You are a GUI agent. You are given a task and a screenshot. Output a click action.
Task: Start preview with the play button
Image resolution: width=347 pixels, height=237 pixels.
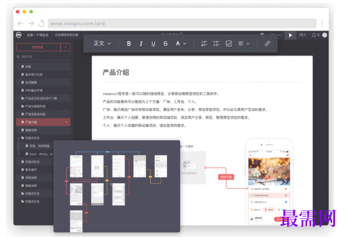[290, 35]
